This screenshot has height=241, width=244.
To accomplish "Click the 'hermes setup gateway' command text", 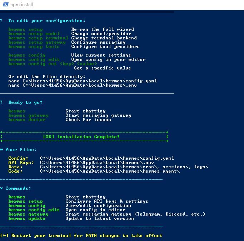I will coord(37,42).
